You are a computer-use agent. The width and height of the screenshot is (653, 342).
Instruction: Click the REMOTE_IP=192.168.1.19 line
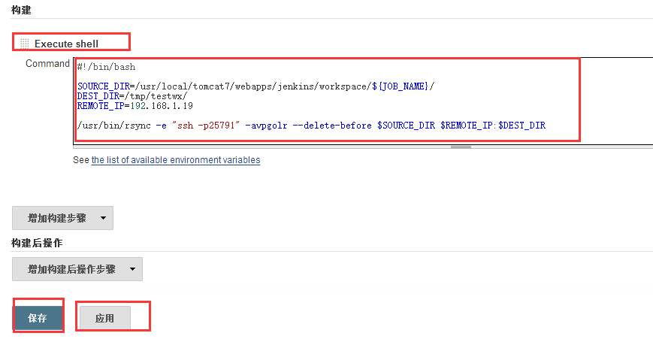[x=135, y=106]
